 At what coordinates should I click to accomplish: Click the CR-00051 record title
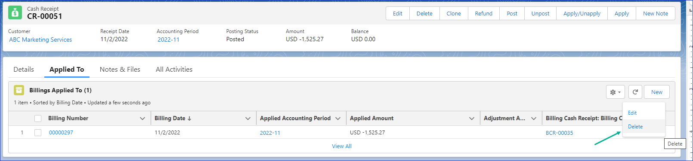pyautogui.click(x=45, y=16)
